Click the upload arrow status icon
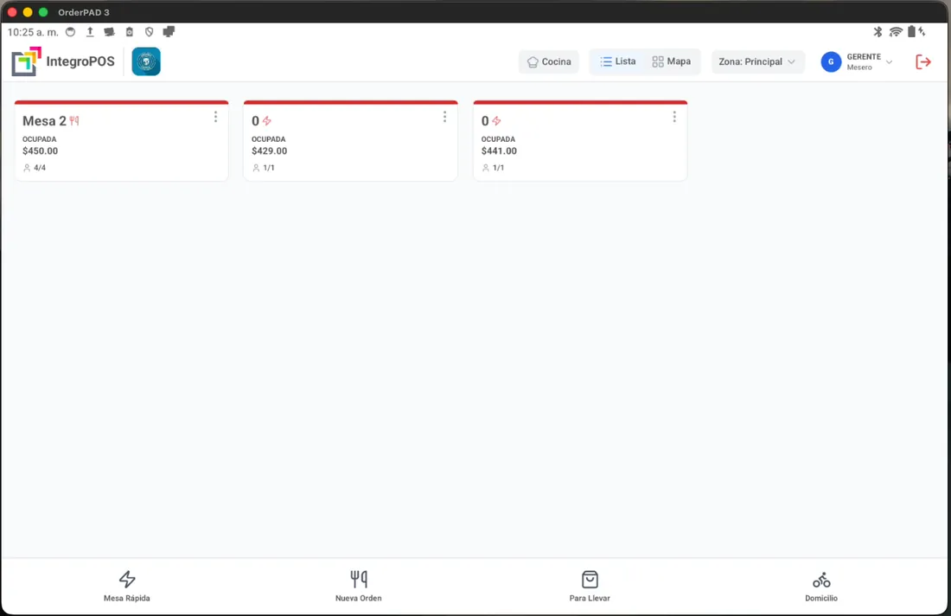 point(90,31)
